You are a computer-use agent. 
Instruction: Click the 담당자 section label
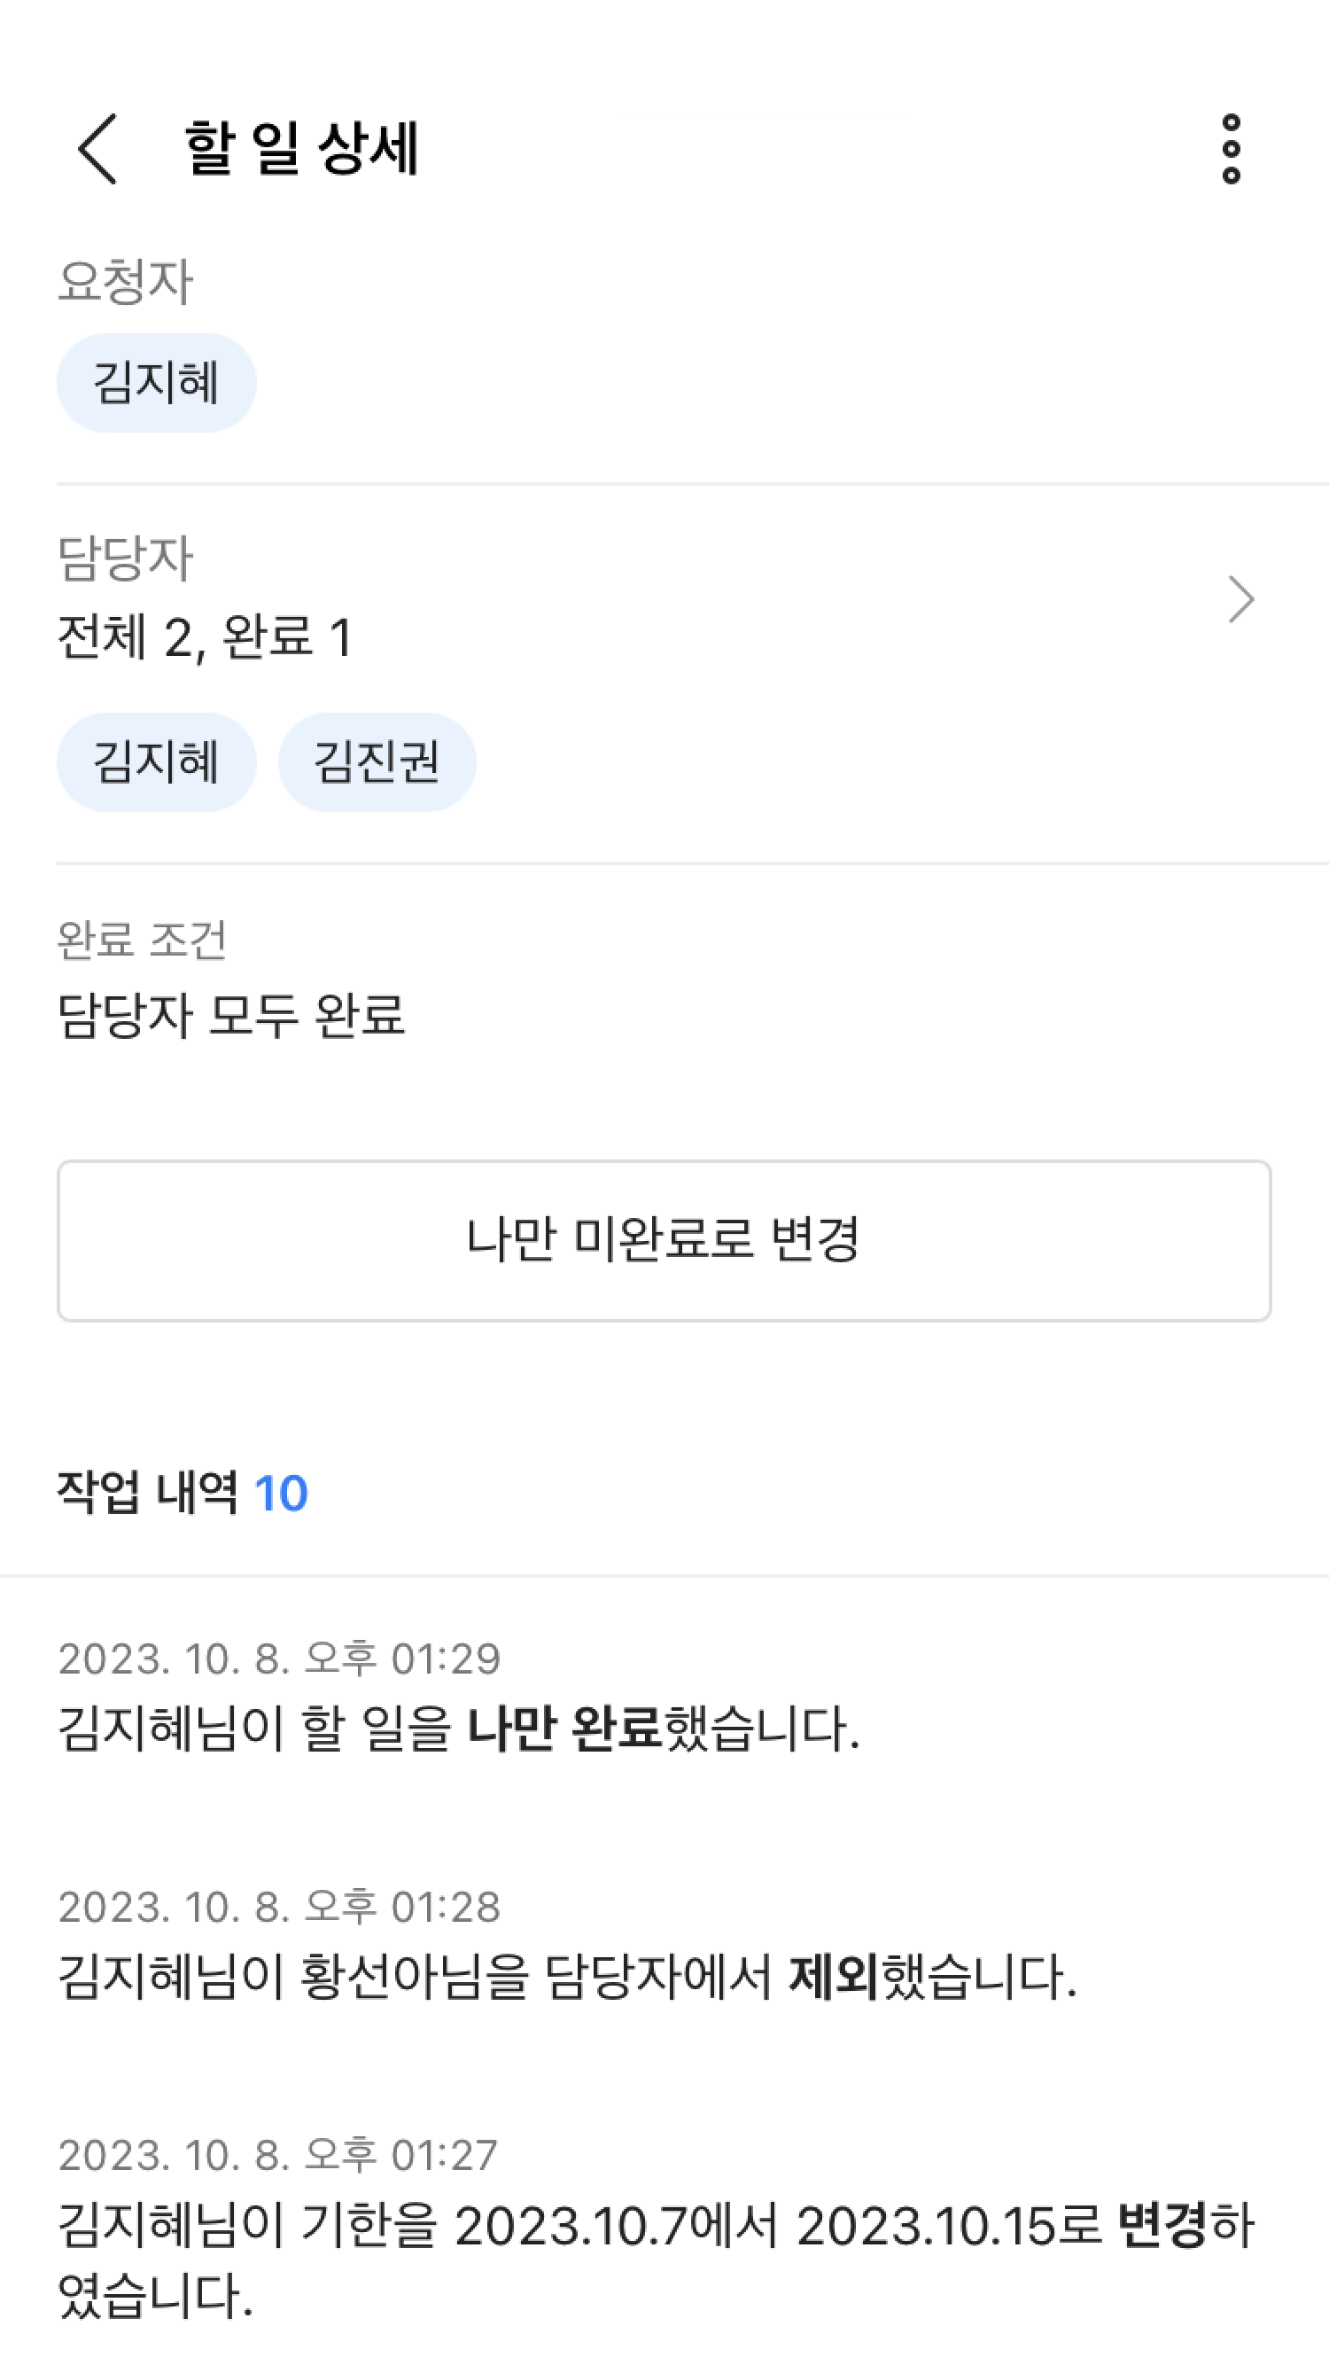(125, 558)
